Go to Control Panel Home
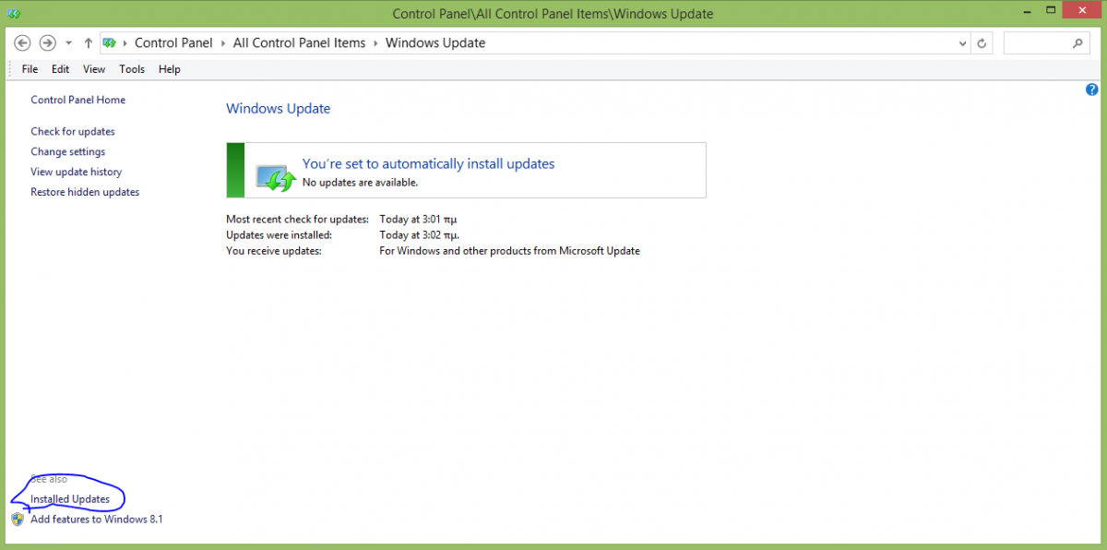Viewport: 1107px width, 550px height. [77, 100]
